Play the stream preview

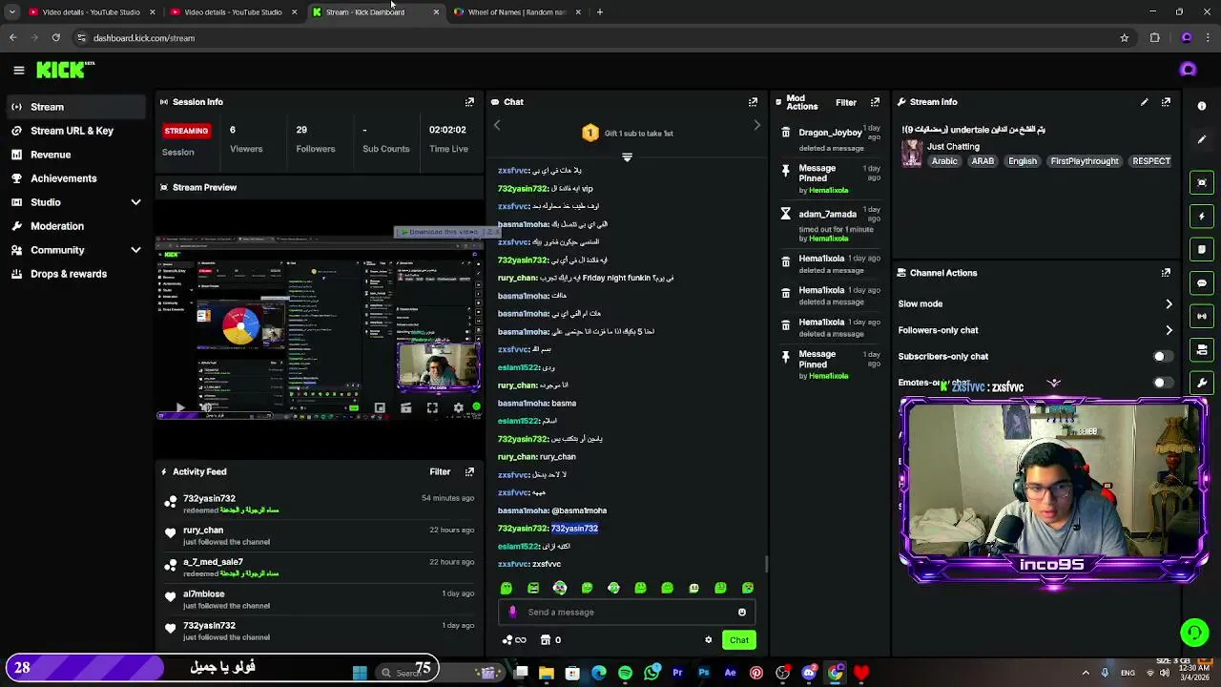(180, 408)
